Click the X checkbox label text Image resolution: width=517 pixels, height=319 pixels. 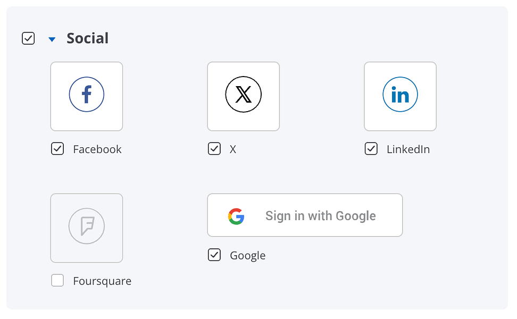pyautogui.click(x=232, y=149)
